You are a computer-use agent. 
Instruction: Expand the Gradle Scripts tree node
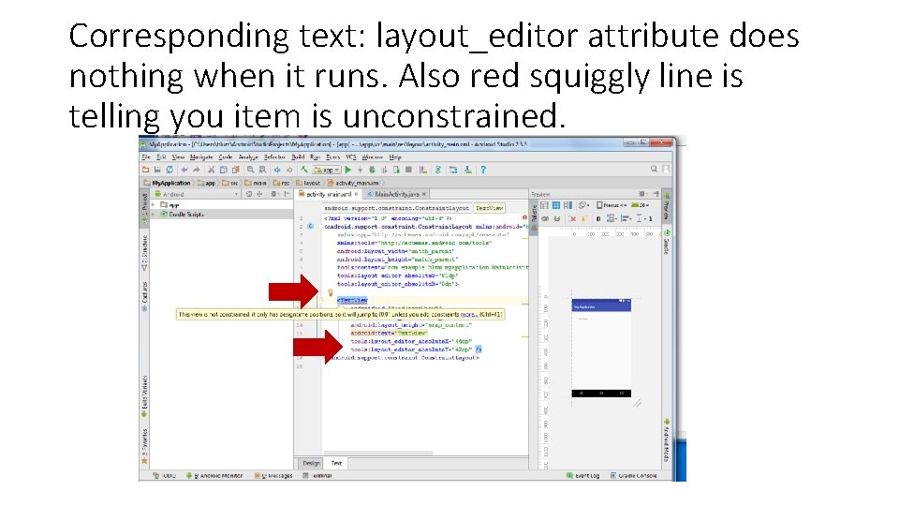click(154, 214)
